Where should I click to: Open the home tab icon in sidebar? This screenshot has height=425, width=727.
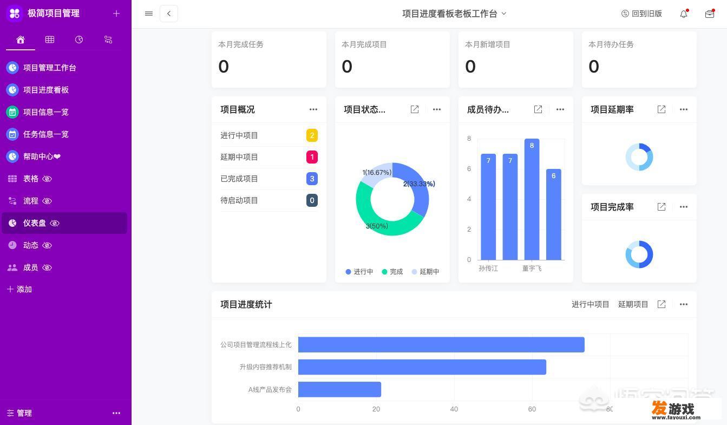click(x=20, y=40)
